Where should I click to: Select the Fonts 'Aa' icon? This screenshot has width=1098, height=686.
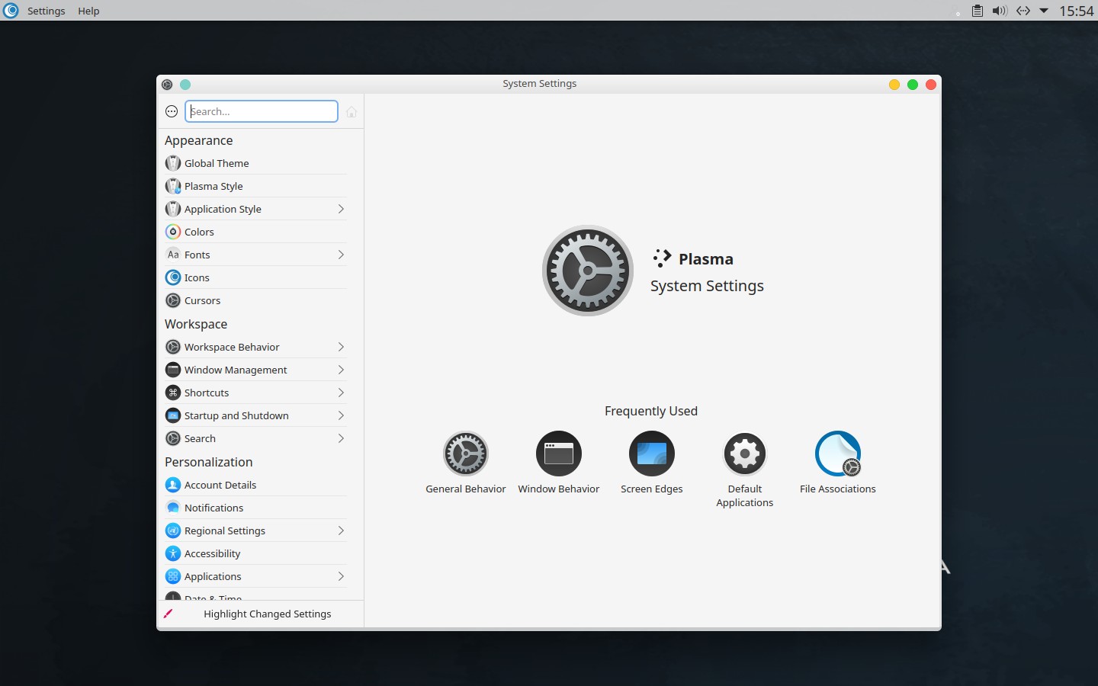tap(173, 255)
